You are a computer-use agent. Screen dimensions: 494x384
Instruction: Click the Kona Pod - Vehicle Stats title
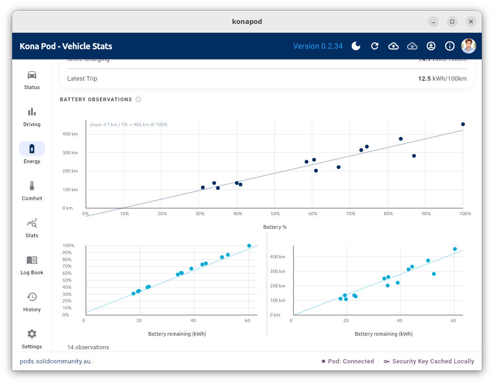point(66,46)
